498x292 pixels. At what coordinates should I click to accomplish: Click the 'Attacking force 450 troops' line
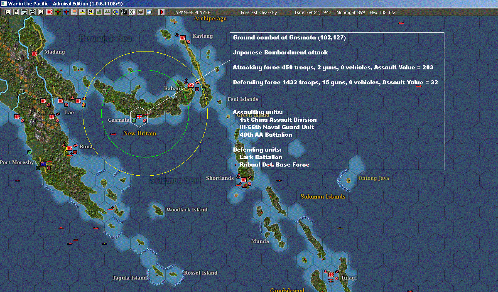333,67
